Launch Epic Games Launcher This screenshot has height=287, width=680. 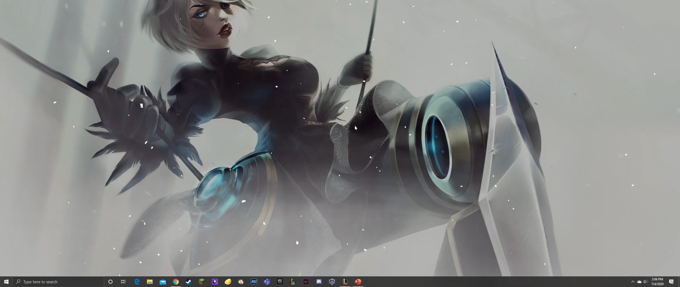click(280, 282)
